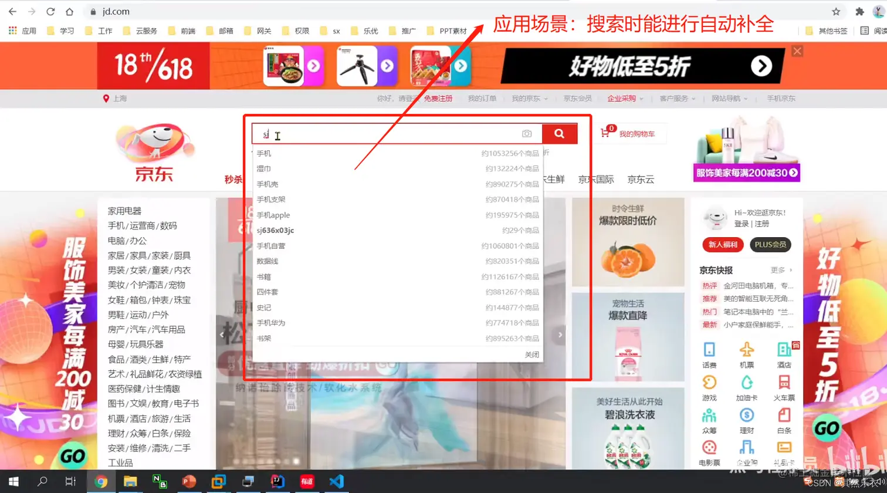887x493 pixels.
Task: Open the 云服务 bookmark folder
Action: (140, 31)
